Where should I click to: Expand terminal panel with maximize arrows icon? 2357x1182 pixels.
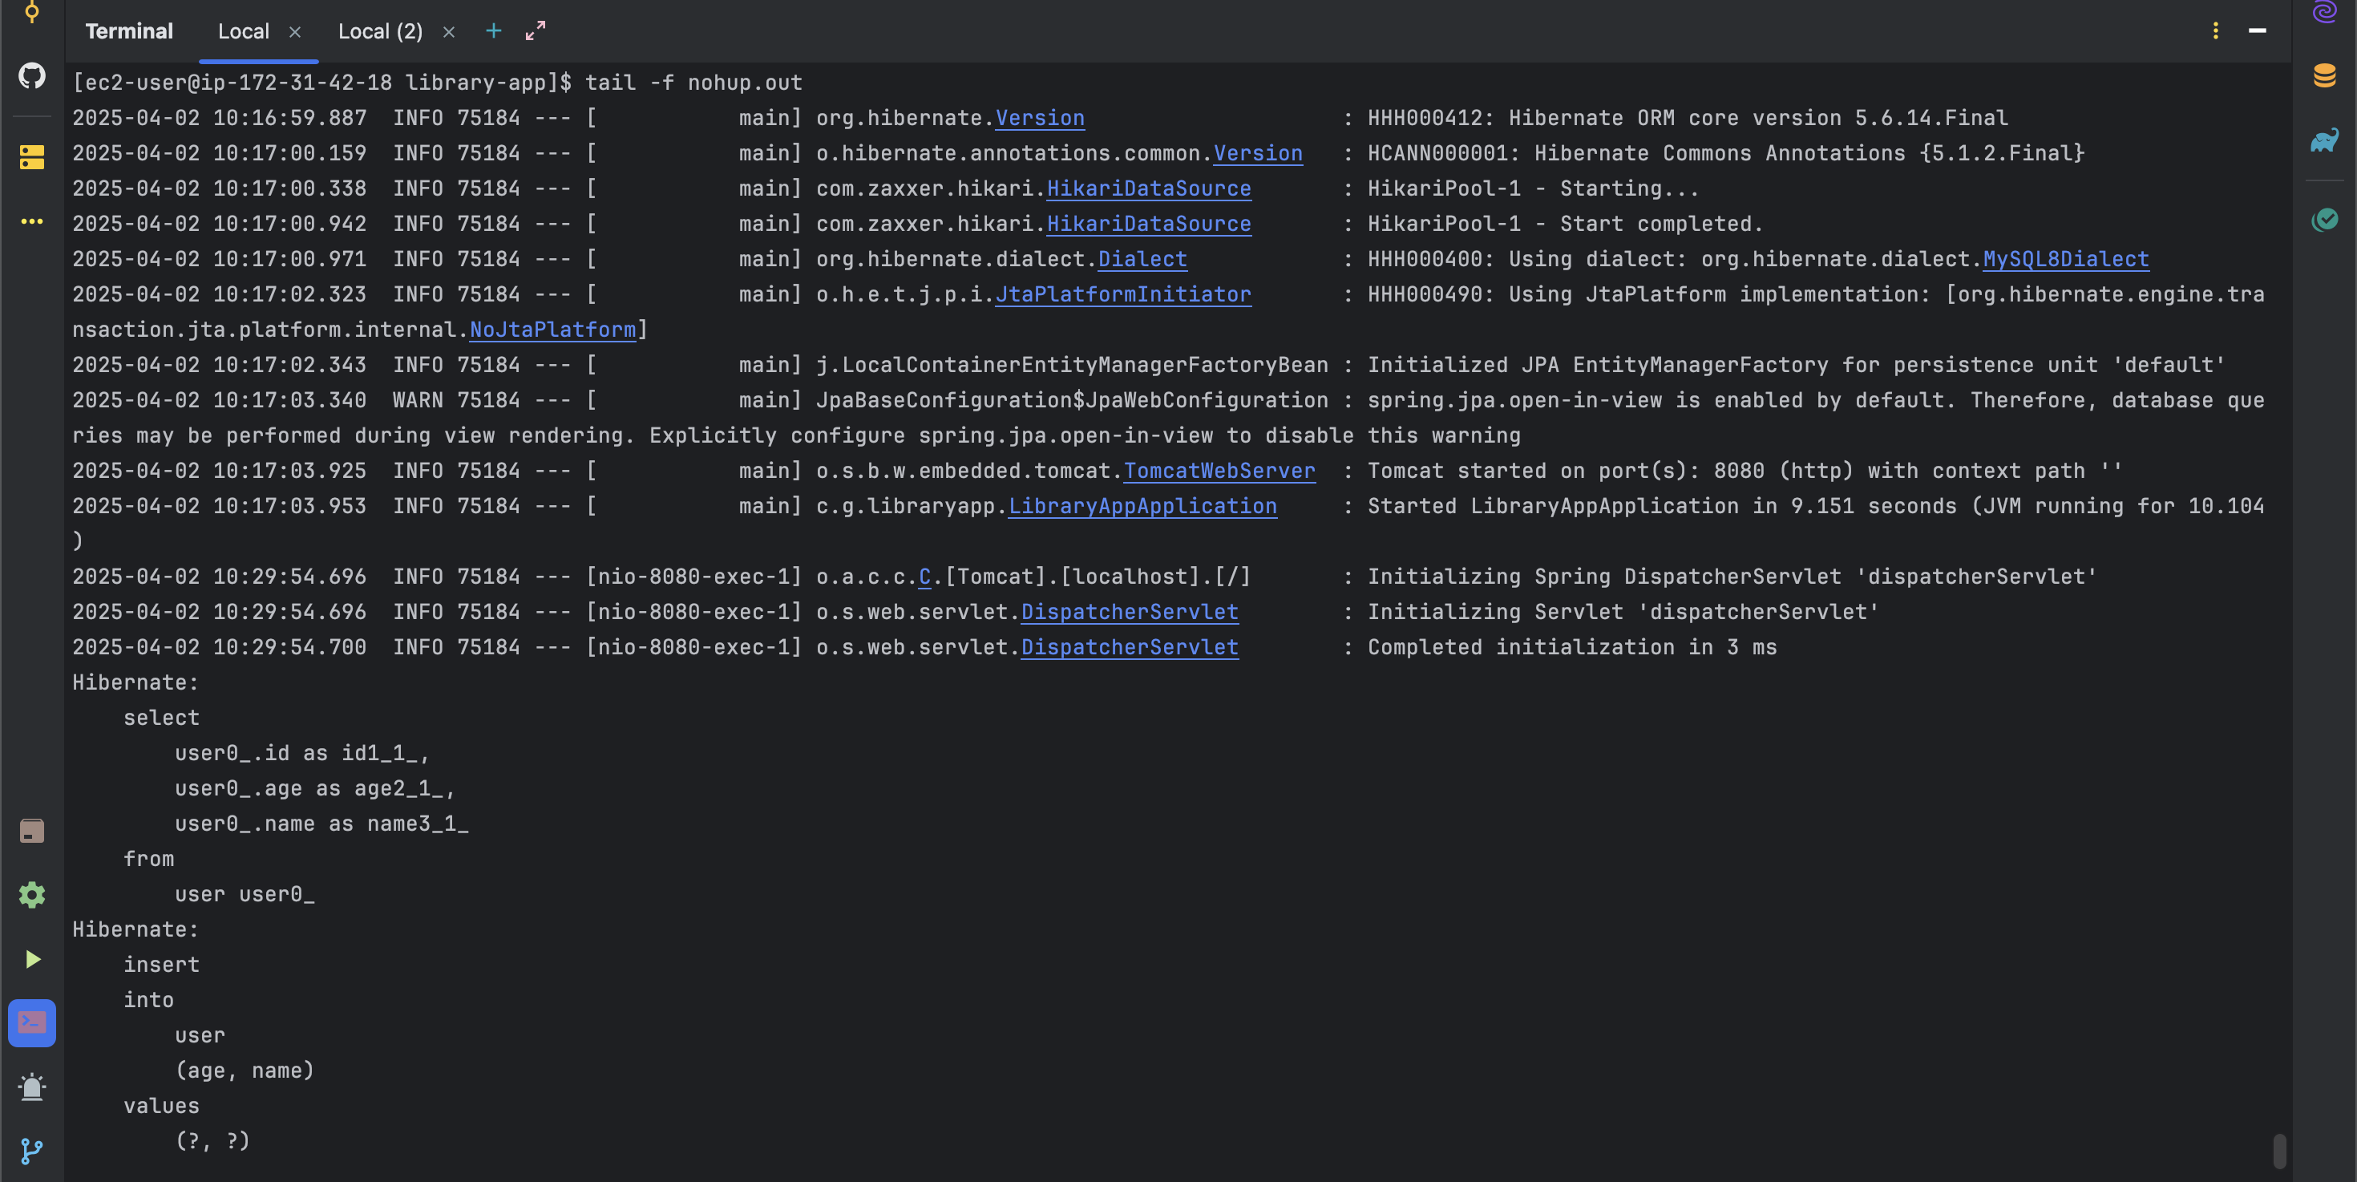[x=536, y=31]
